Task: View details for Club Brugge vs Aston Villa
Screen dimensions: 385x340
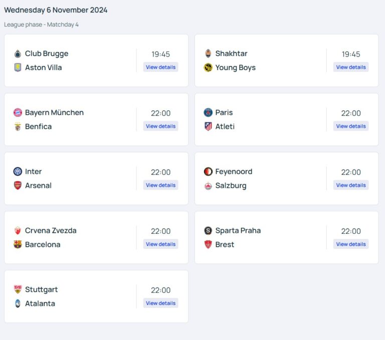Action: pos(160,67)
